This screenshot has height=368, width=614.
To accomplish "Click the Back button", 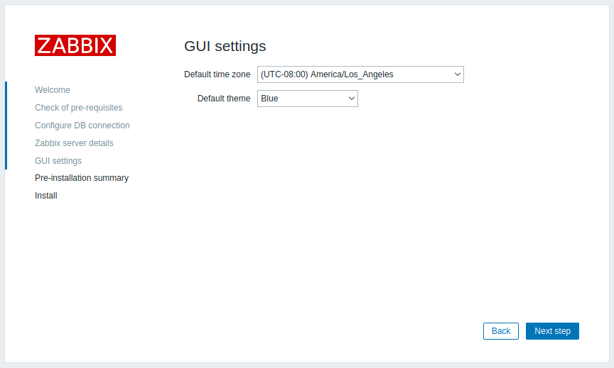I will click(x=501, y=331).
